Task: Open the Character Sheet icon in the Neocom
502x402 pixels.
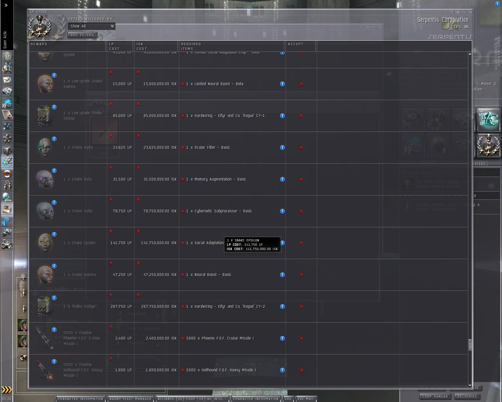Action: 7,56
